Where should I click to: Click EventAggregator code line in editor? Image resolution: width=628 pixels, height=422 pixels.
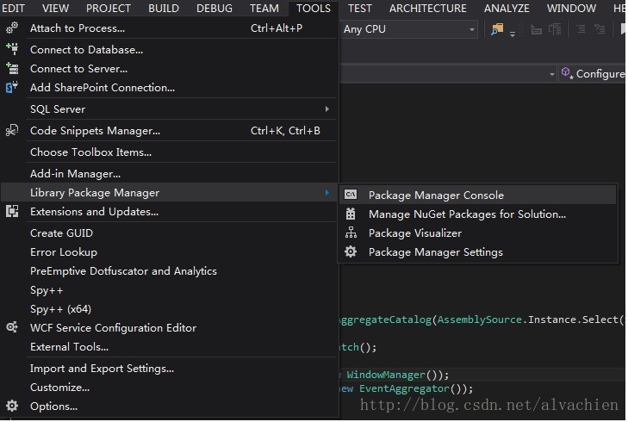406,388
